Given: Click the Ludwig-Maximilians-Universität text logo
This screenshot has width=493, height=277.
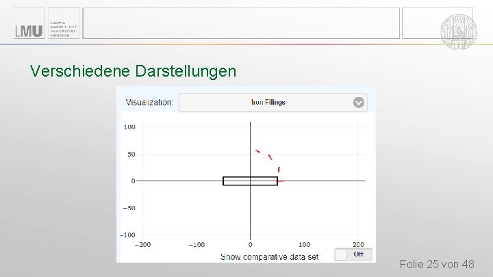Looking at the screenshot, I should (x=63, y=29).
